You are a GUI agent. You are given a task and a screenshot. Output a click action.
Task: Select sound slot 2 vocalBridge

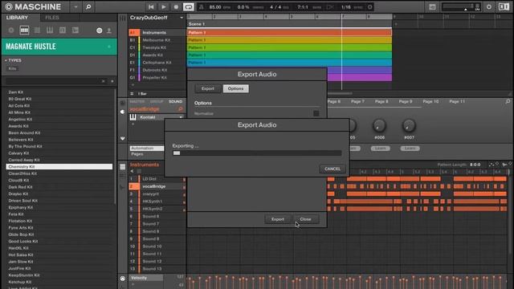(x=157, y=186)
